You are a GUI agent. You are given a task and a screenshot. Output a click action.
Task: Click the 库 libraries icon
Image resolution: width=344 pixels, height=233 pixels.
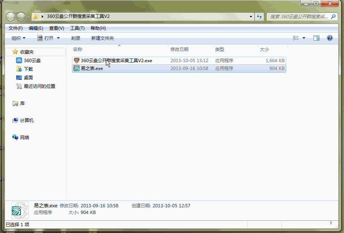click(x=15, y=103)
